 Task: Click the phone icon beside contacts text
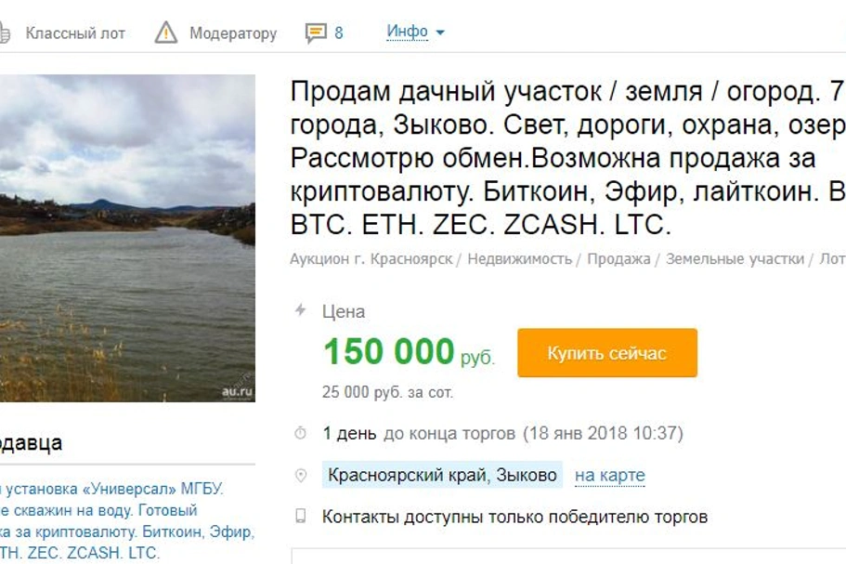pyautogui.click(x=301, y=516)
